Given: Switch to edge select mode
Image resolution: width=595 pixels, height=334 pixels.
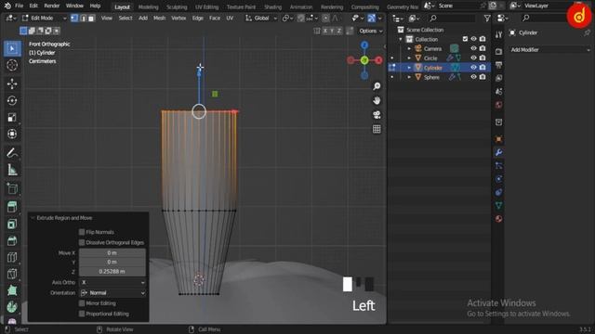Looking at the screenshot, I should 83,18.
